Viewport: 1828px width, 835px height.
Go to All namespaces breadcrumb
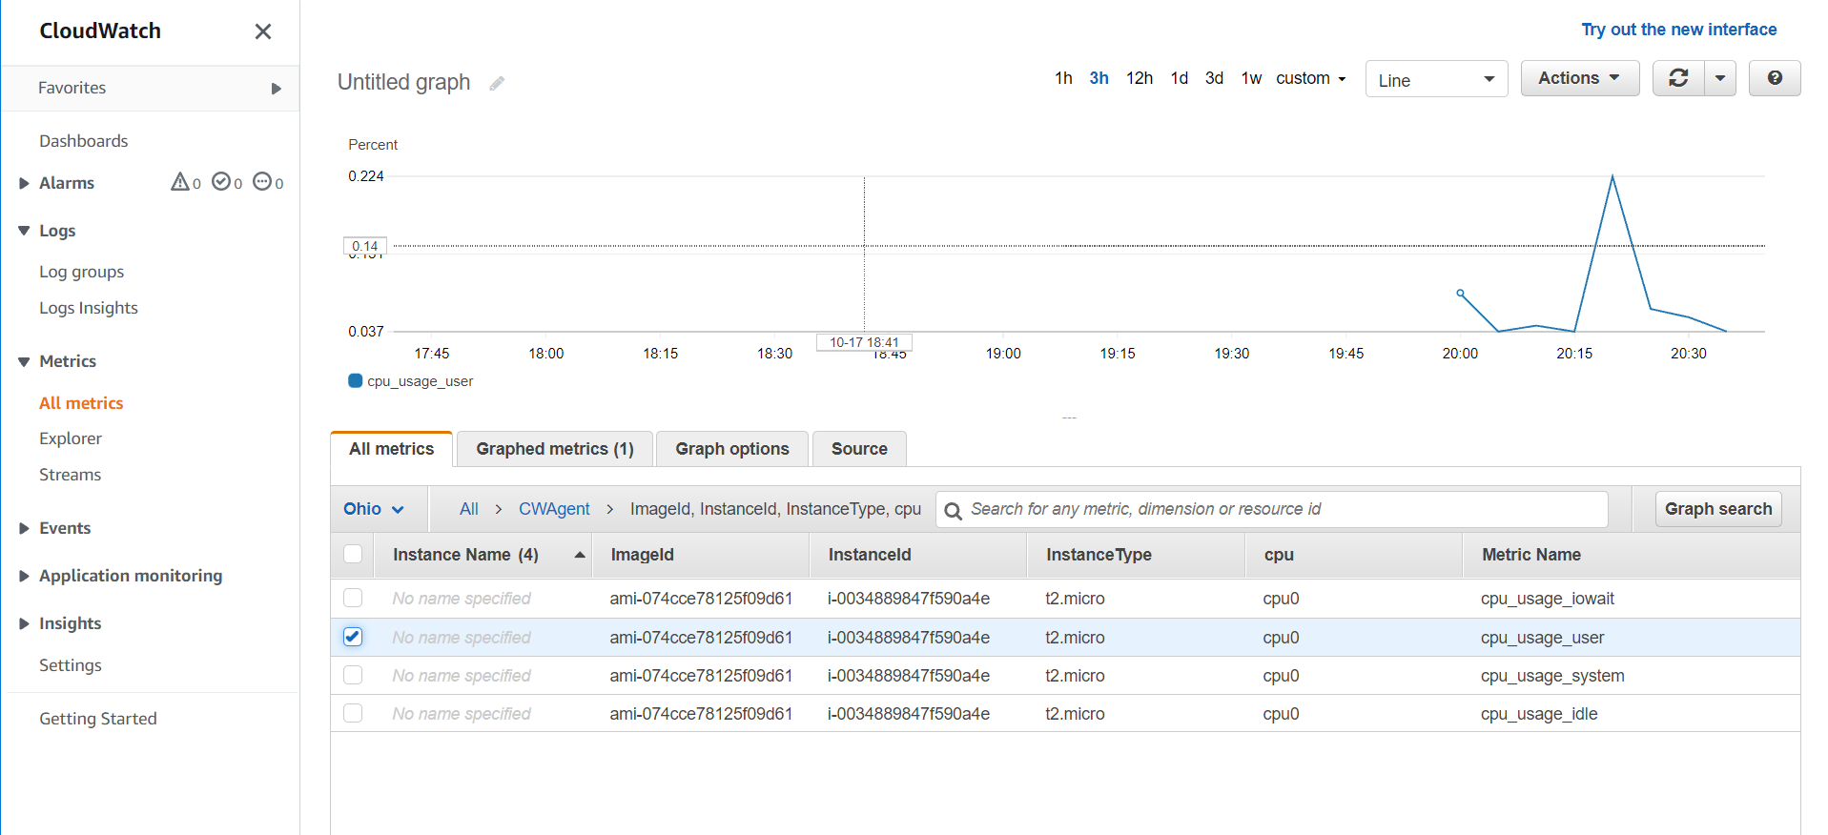tap(468, 509)
